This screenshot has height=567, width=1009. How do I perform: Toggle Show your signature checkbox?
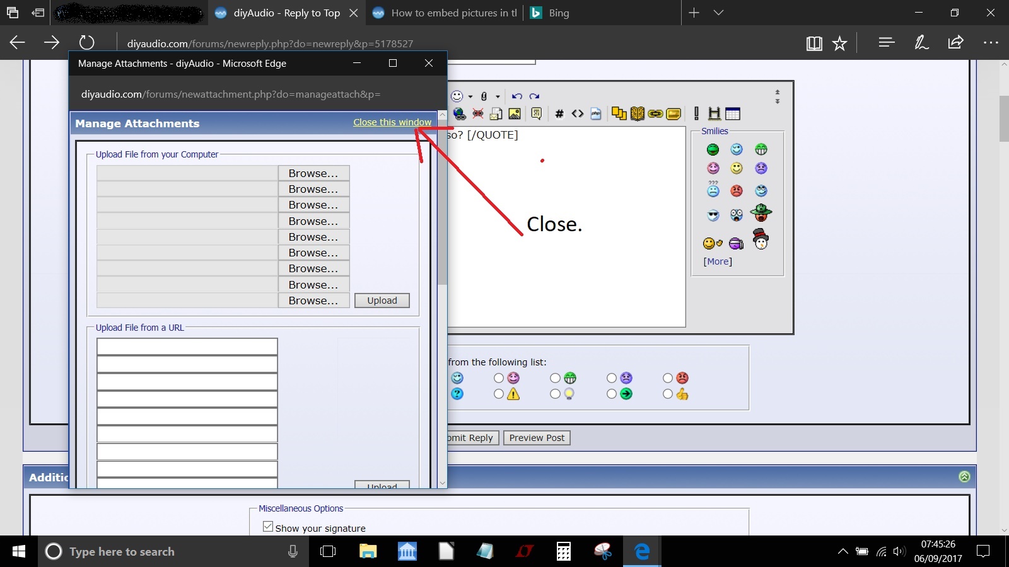click(268, 527)
